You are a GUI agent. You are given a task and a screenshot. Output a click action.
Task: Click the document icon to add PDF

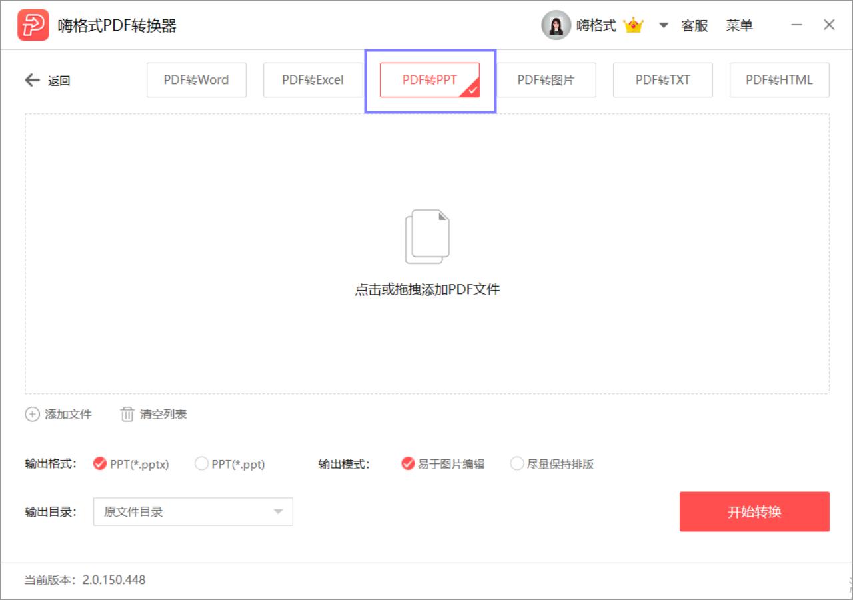tap(427, 237)
